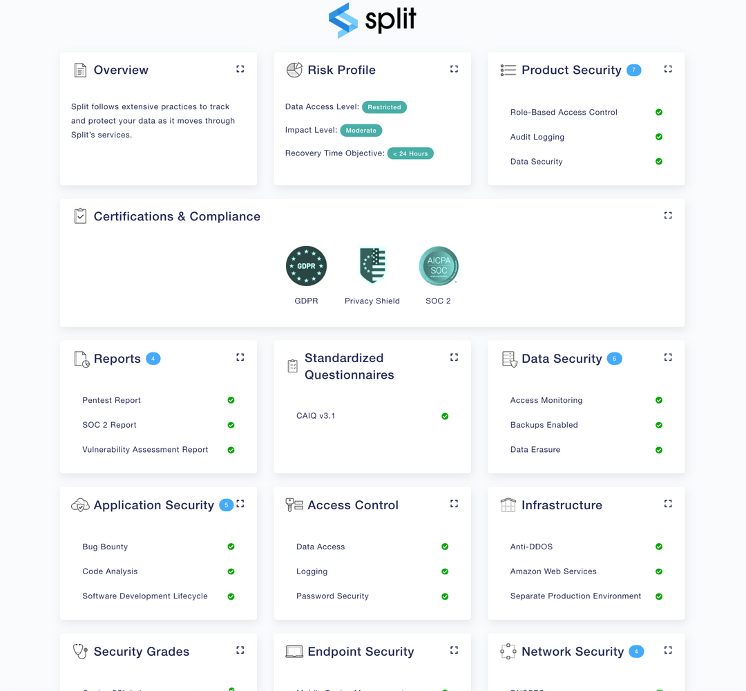
Task: Click the shield icon next to Security Grades
Action: click(x=80, y=651)
